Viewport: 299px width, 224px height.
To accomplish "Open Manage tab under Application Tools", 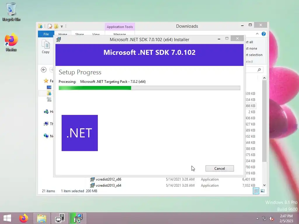I will click(x=119, y=34).
